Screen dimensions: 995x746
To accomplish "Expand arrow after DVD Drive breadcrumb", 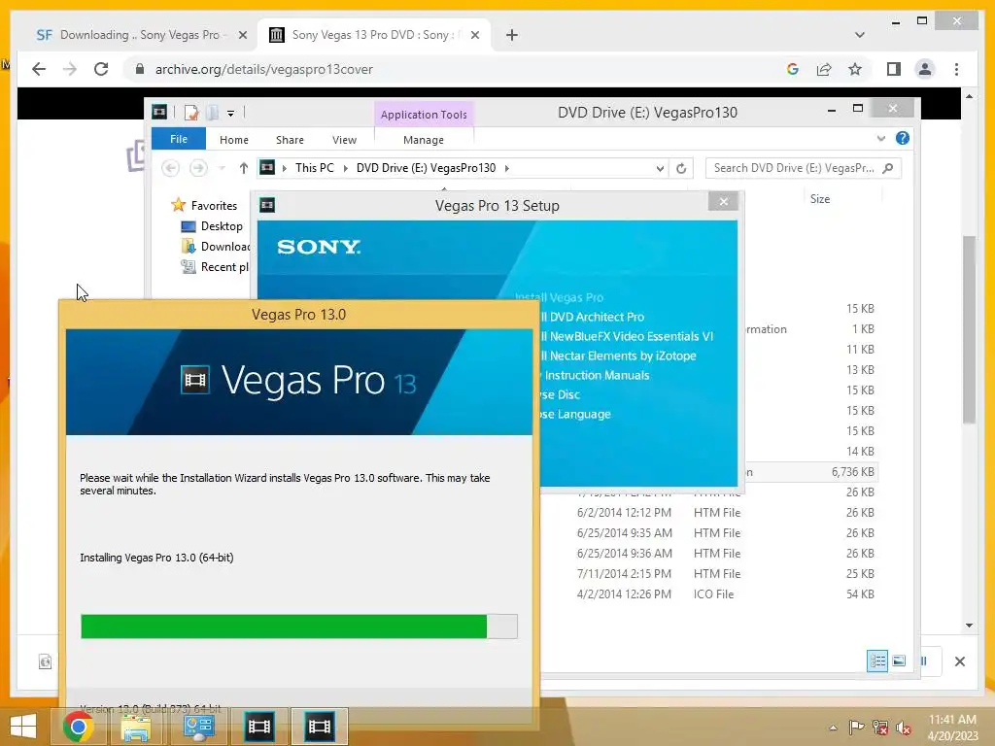I will [x=506, y=168].
